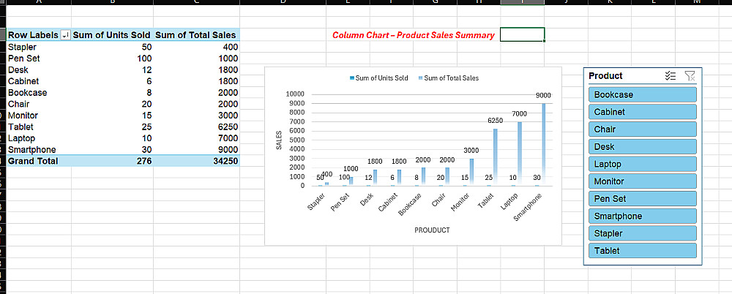The width and height of the screenshot is (732, 294).
Task: Select the Laptop cell in pivot table
Action: pos(40,138)
